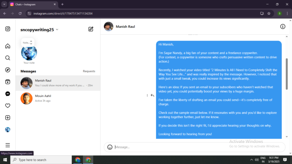Open the first Chrome taskbar icon
Image resolution: width=292 pixels, height=164 pixels.
(77, 160)
